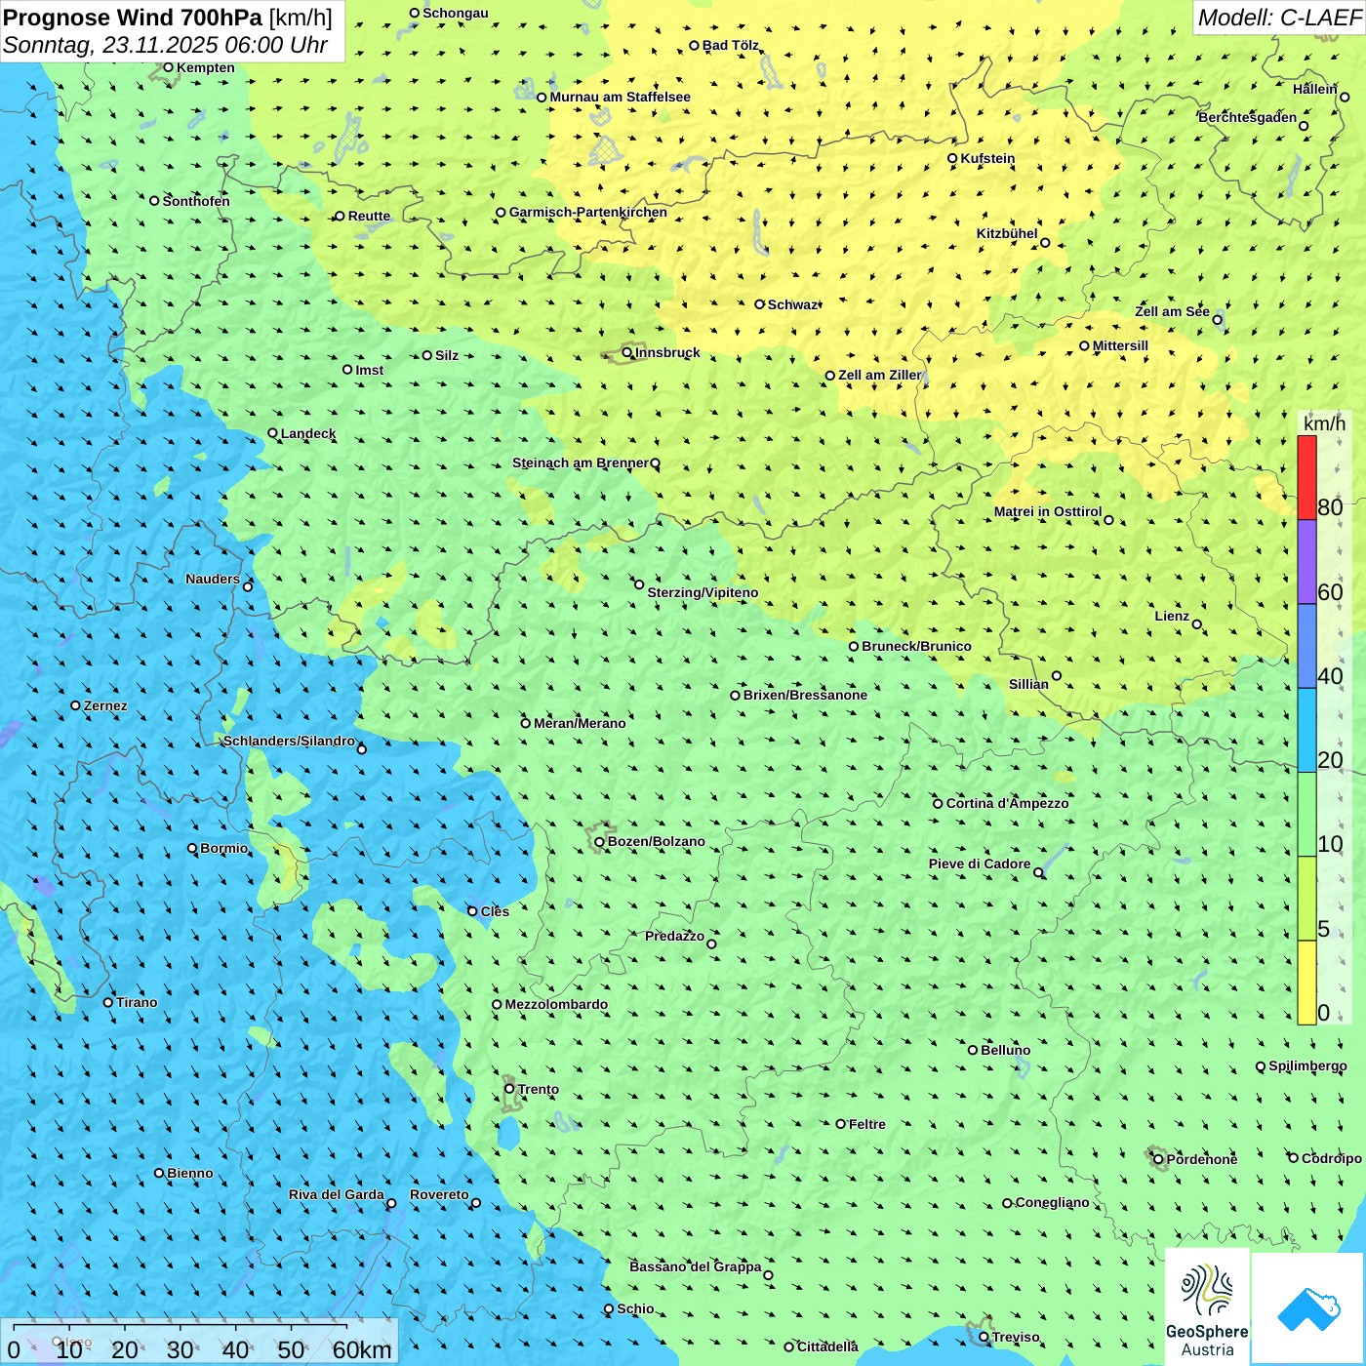Click the 'Zell am Ziller' label
1366x1366 pixels.
coord(880,375)
